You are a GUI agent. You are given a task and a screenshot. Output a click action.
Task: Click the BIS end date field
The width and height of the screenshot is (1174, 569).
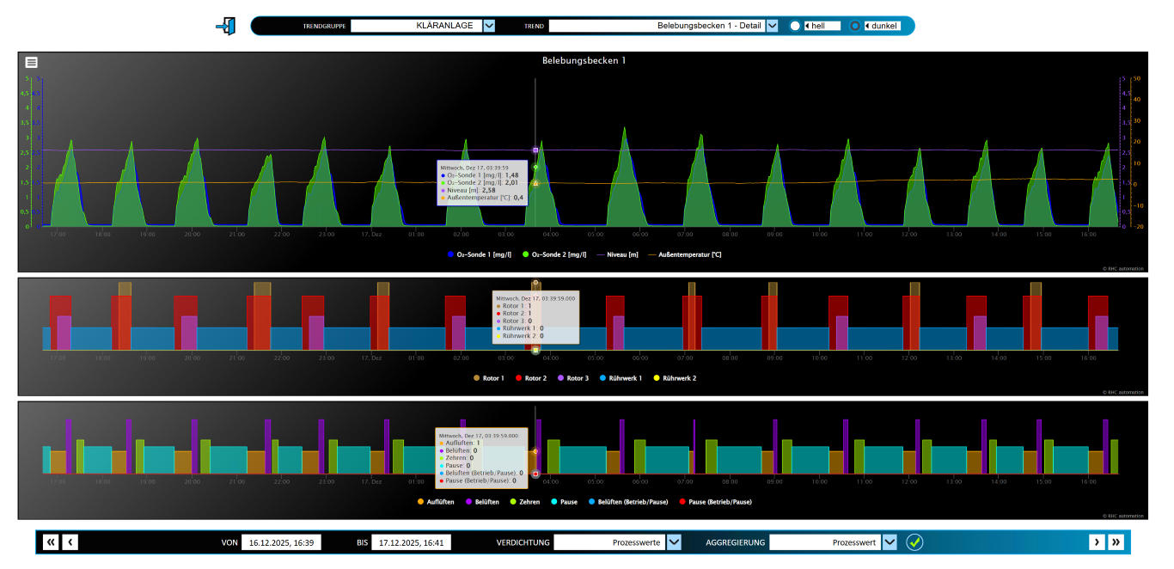click(411, 543)
